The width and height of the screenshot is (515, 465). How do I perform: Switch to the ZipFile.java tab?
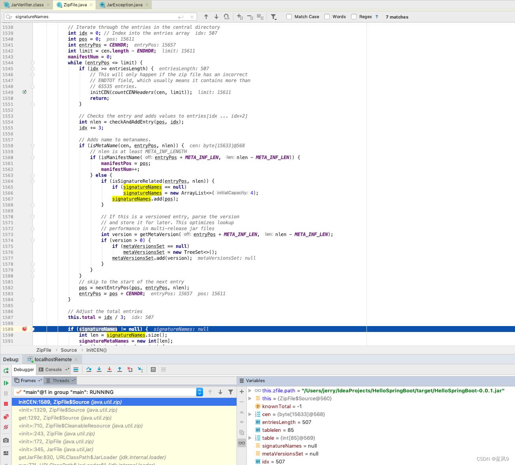[75, 5]
